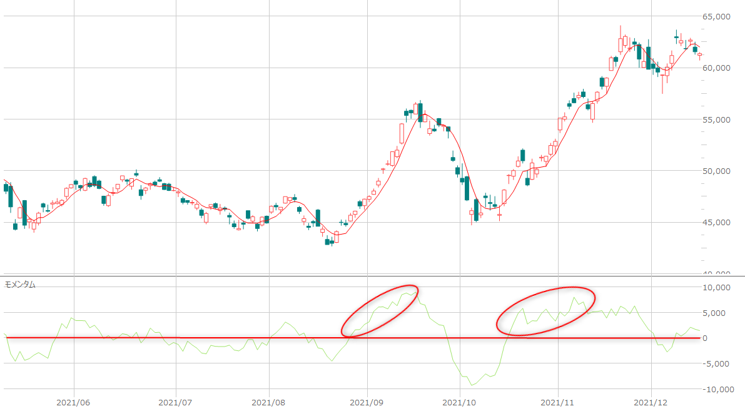
Task: Click the 2021/12 date axis label
Action: (651, 402)
